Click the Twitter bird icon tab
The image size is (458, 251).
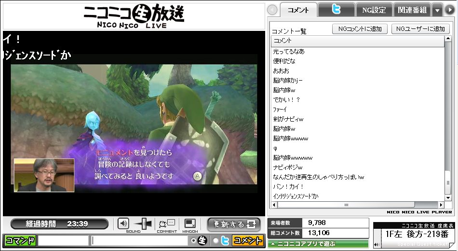pos(336,10)
